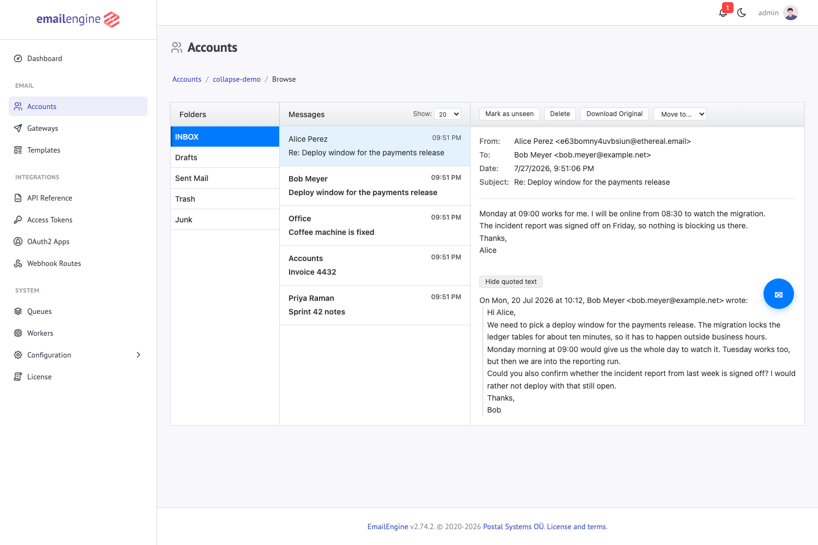Click the date 7/27/2026, 9:51:06 PM
Screen dimensions: 818x545
click(x=554, y=168)
